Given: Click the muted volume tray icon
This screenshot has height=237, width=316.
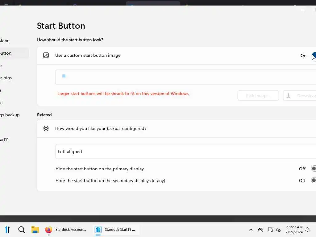Looking at the screenshot, I should [278, 230].
